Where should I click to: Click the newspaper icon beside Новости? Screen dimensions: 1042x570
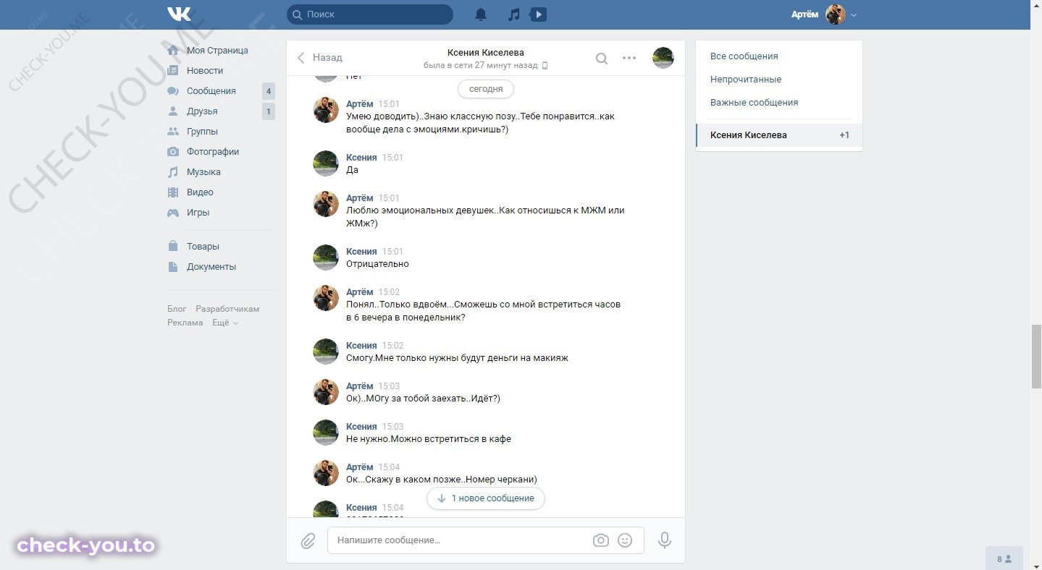point(173,71)
